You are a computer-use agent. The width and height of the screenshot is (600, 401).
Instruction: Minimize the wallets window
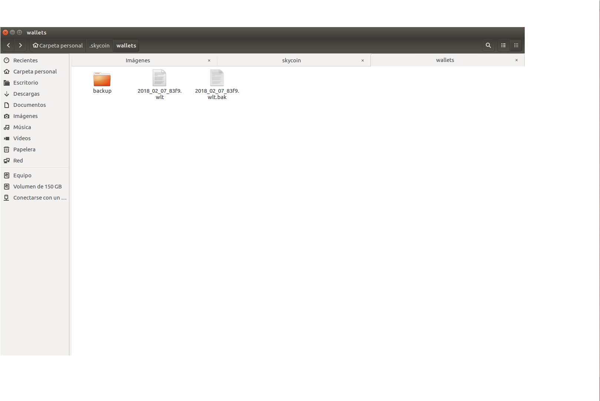[x=12, y=32]
